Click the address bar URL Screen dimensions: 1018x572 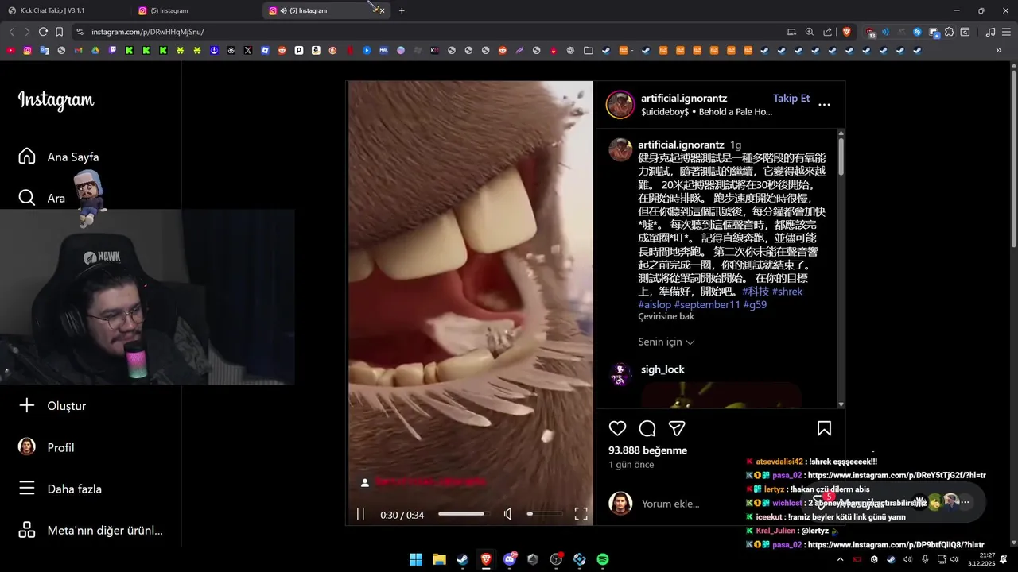click(148, 32)
